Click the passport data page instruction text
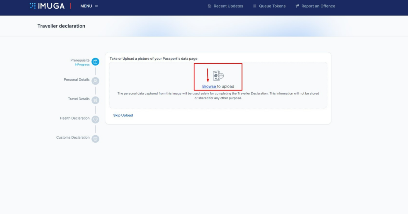Viewport: 408px width, 214px height. (x=154, y=59)
